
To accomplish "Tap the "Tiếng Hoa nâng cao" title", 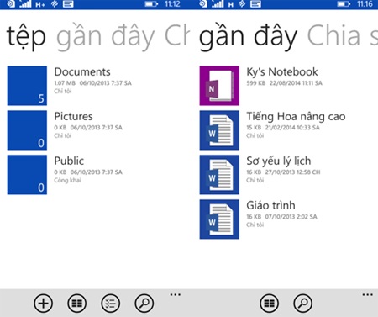I will [296, 116].
